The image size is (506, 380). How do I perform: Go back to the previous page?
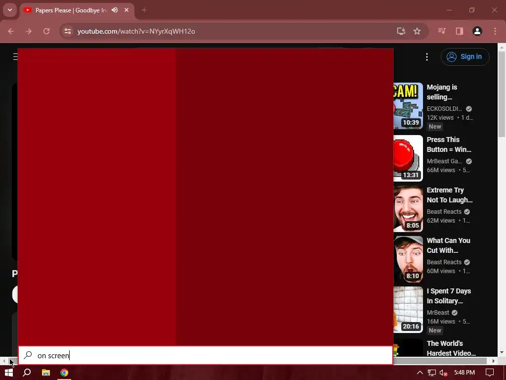[11, 31]
